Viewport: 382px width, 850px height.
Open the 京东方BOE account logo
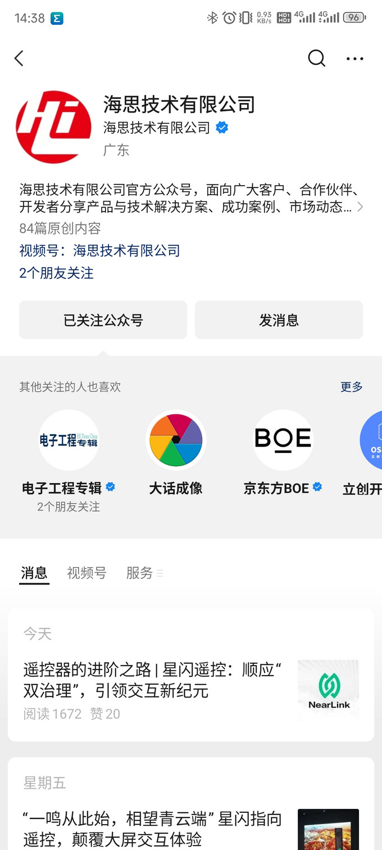click(x=283, y=440)
